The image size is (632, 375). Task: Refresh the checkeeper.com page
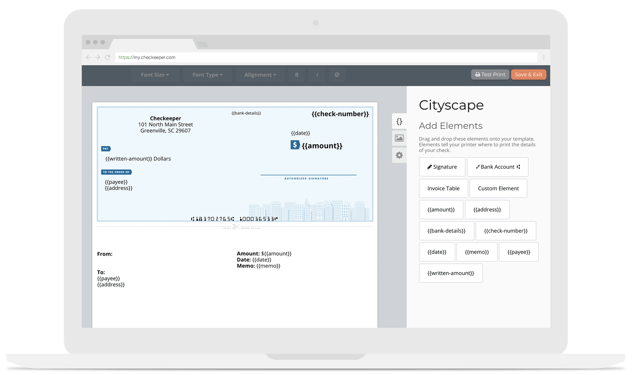(108, 57)
